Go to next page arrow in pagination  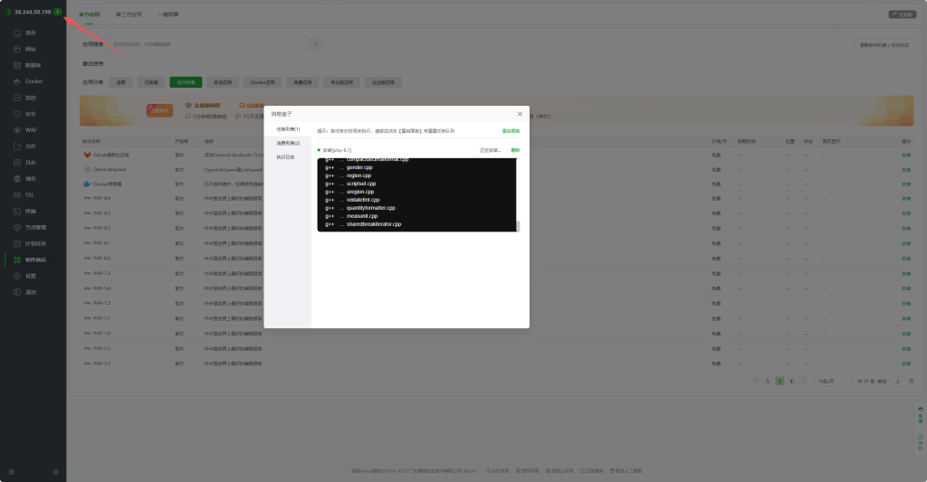pyautogui.click(x=803, y=382)
